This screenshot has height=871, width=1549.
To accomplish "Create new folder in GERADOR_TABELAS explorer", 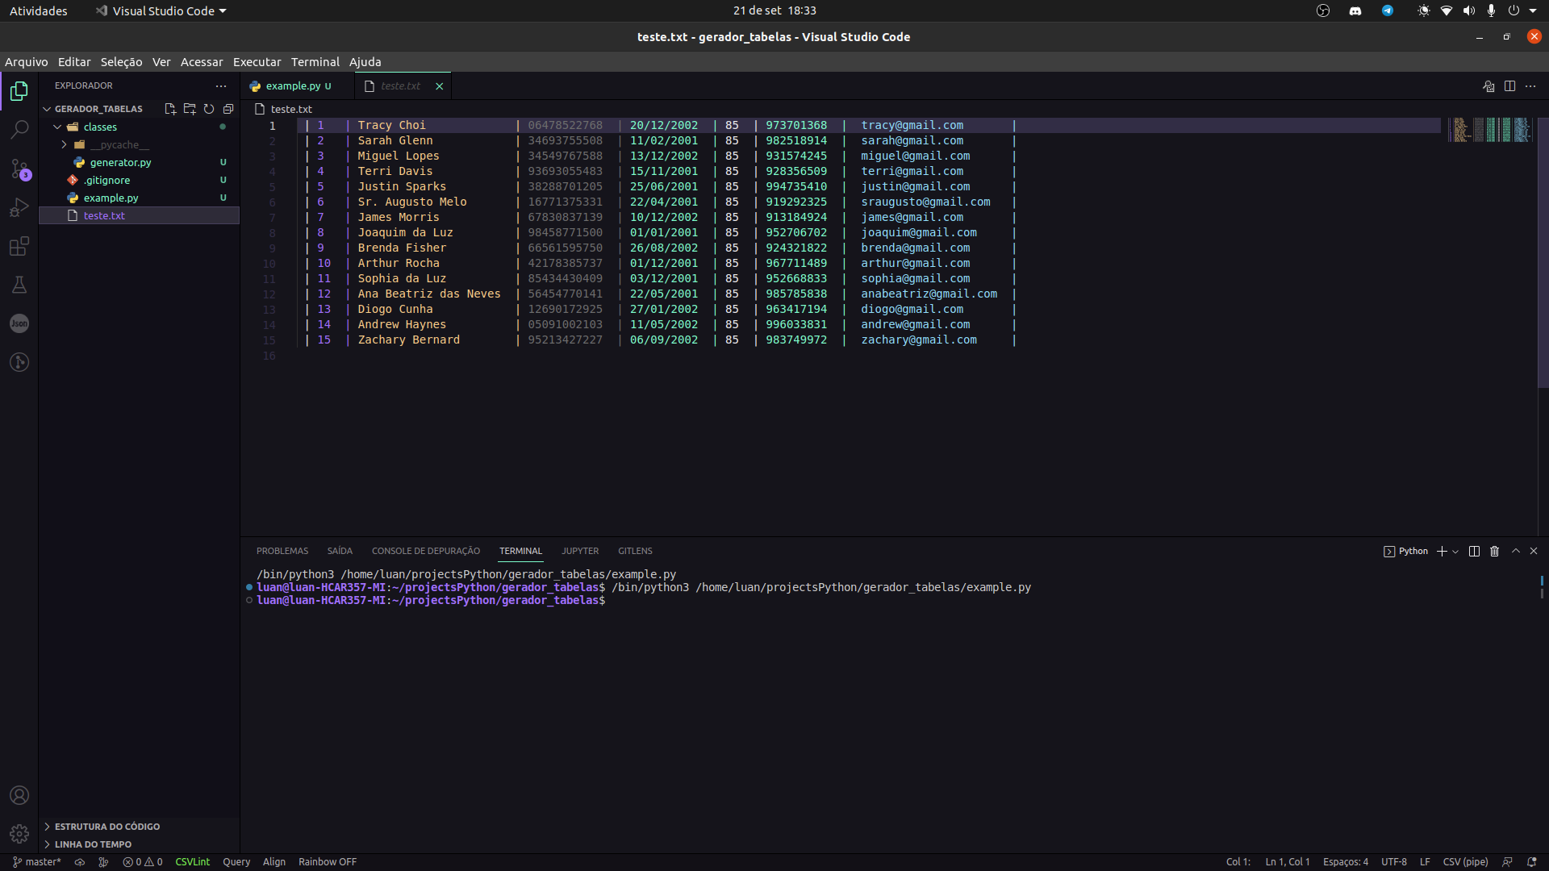I will pyautogui.click(x=190, y=109).
